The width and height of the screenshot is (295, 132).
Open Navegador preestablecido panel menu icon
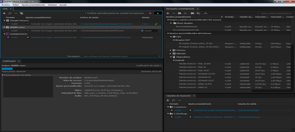198,9
